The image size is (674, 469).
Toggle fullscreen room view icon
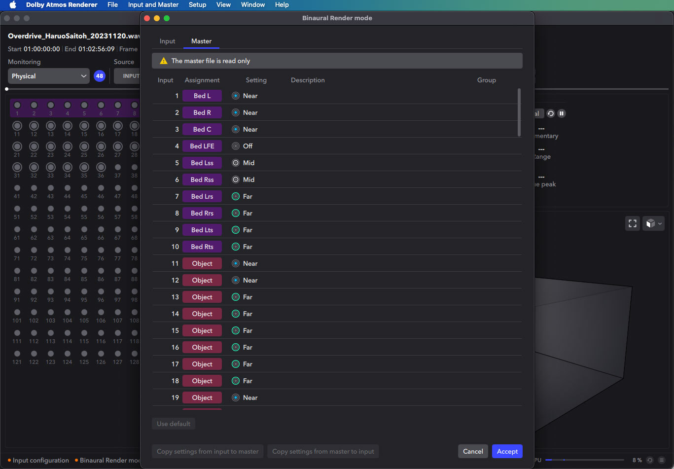(x=632, y=223)
